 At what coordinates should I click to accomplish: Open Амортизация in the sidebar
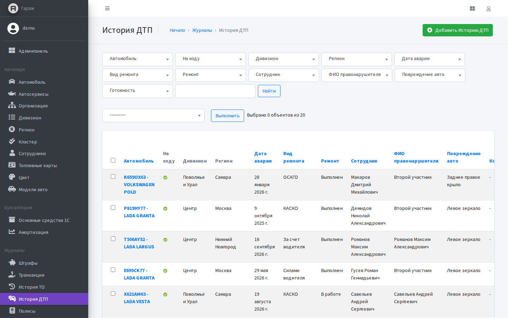pos(44,232)
